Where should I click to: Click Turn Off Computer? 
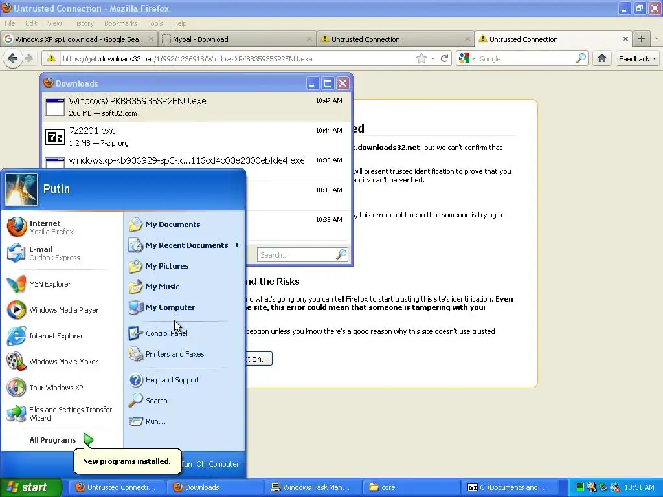point(210,463)
